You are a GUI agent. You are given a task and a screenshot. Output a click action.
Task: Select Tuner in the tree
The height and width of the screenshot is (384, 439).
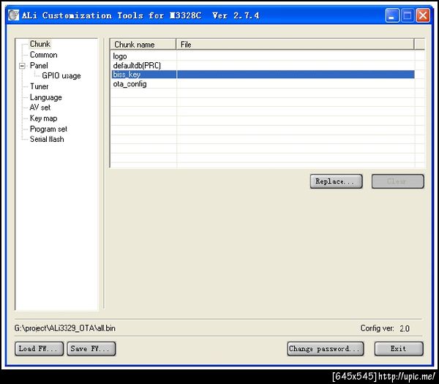(x=39, y=86)
